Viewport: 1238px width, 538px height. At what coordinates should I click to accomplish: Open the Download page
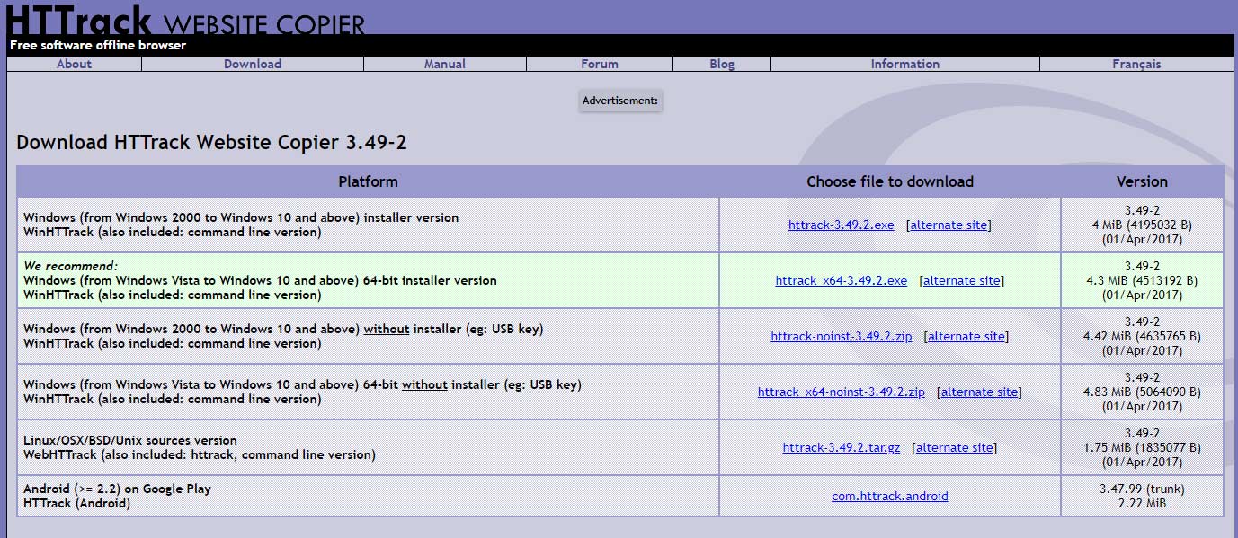pyautogui.click(x=253, y=64)
